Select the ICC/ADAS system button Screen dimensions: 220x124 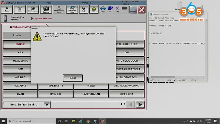(20, 86)
